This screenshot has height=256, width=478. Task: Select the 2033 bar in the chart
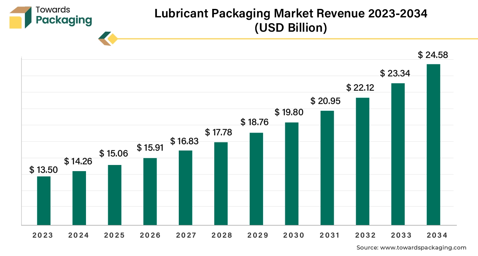(x=398, y=154)
